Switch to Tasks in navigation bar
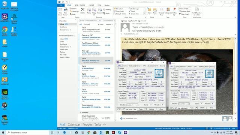The width and height of the screenshot is (240, 135). click(x=97, y=124)
